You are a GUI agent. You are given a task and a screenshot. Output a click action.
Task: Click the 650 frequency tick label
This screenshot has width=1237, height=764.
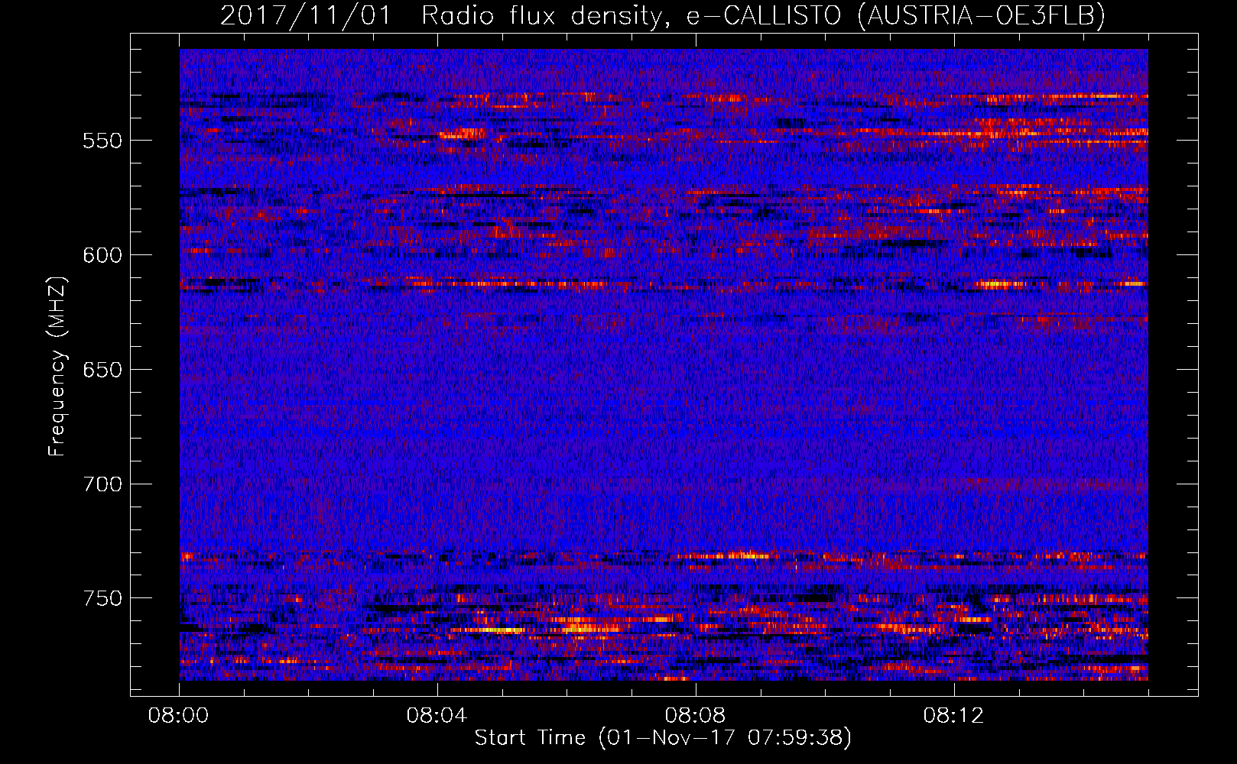point(102,370)
